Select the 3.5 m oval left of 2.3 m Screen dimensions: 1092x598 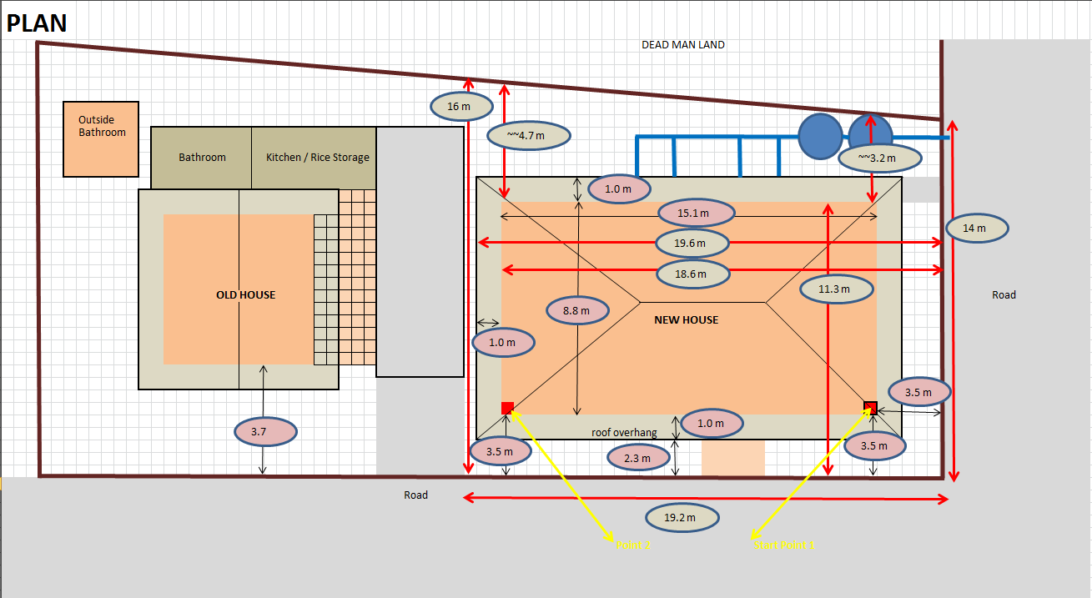[501, 452]
